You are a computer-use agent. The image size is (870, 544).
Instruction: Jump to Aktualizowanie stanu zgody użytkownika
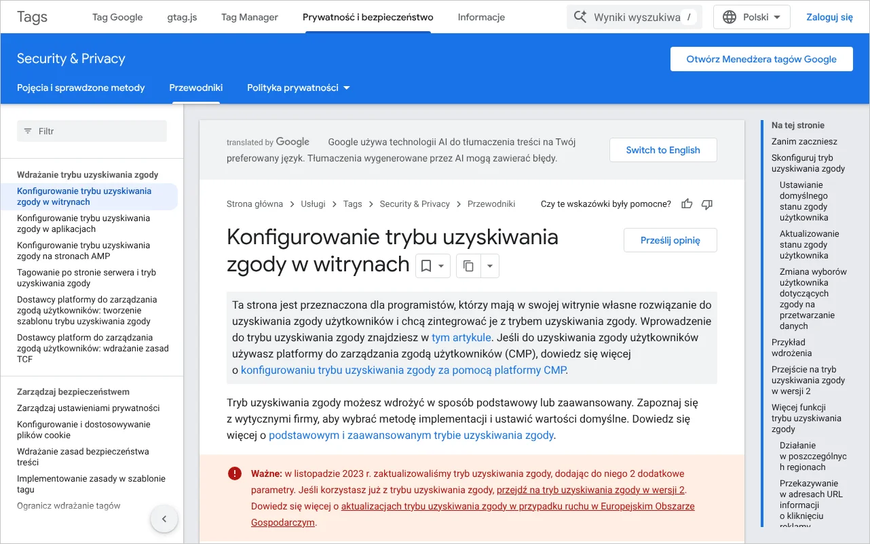click(x=810, y=245)
